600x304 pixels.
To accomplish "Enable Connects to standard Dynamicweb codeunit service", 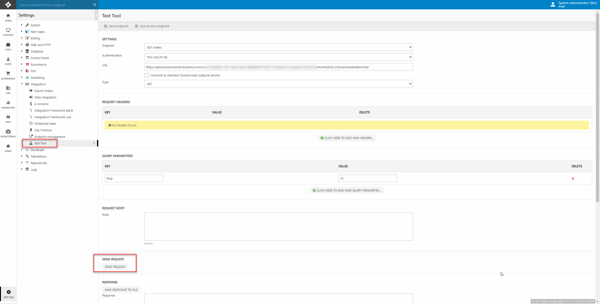I will tap(147, 75).
